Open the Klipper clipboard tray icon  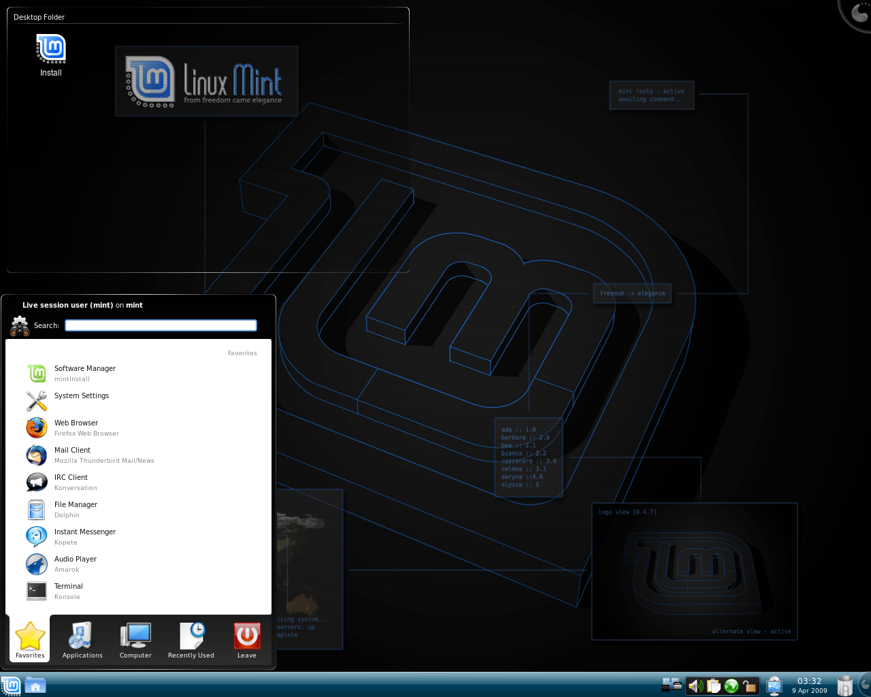pos(713,686)
